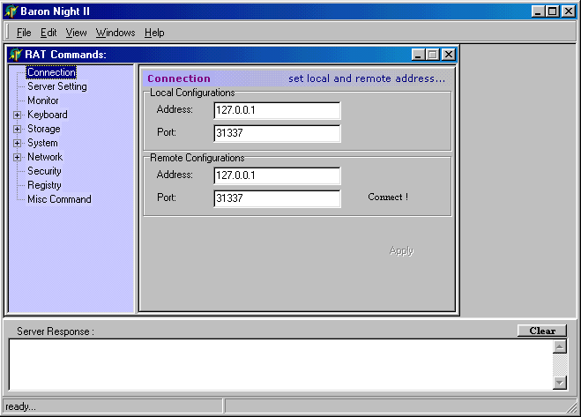Click the Baron Night II title bar icon
581x417 pixels.
click(x=11, y=11)
